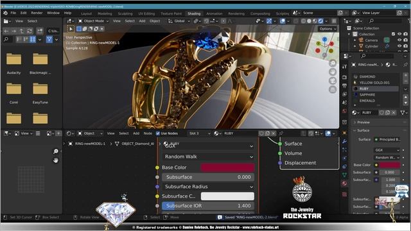Hide Camera with its eye icon

399,40
